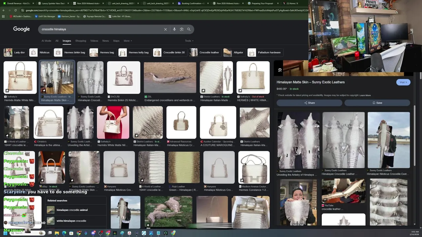Filter images by Crocodile birkin 30 chip
The width and height of the screenshot is (422, 237).
[x=170, y=52]
